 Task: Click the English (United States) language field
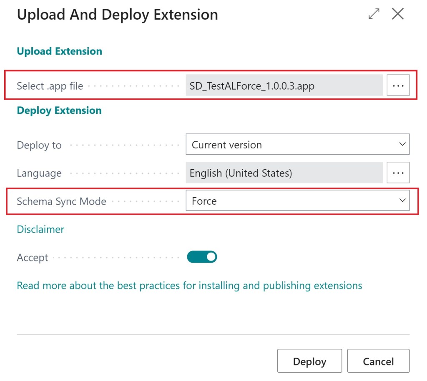[284, 173]
